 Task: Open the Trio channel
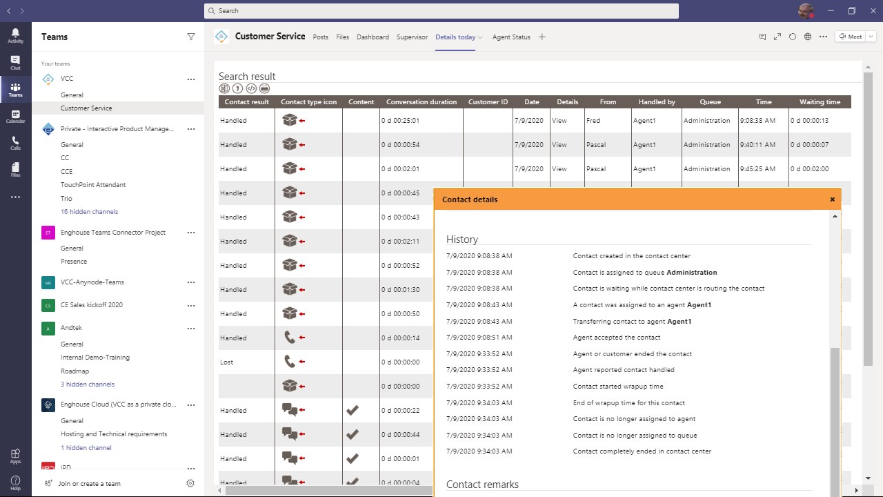[x=66, y=199]
